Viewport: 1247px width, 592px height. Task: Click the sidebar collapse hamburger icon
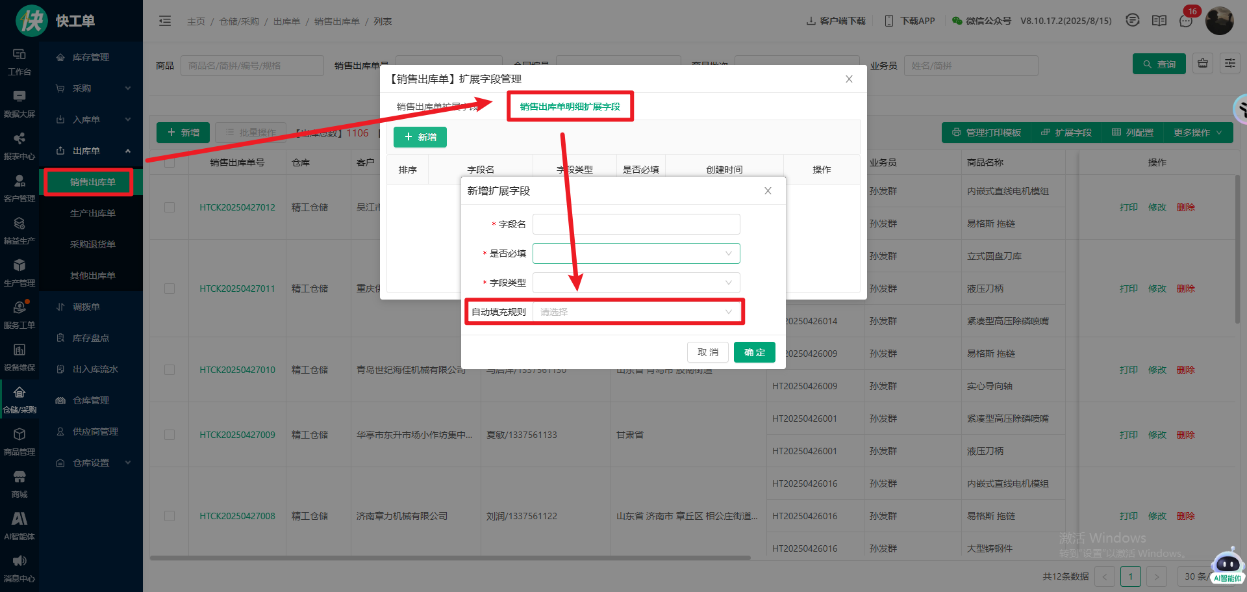(x=165, y=21)
